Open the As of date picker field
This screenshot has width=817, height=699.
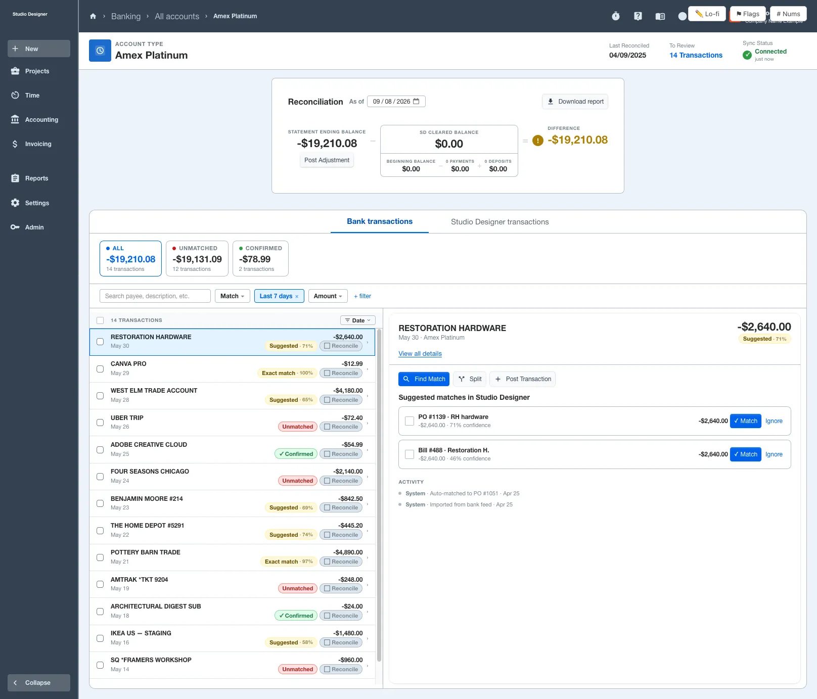[396, 102]
